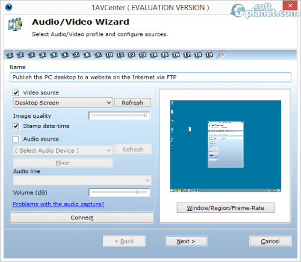Open the wrench settings icon
Image resolution: width=301 pixels, height=262 pixels.
click(x=220, y=55)
